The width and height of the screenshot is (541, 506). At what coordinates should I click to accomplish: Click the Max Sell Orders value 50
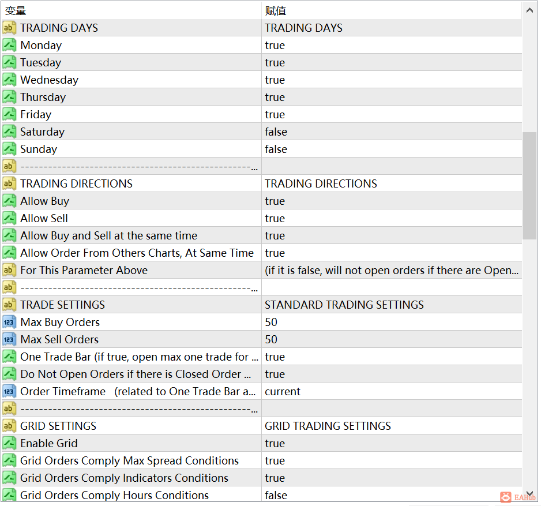(392, 339)
